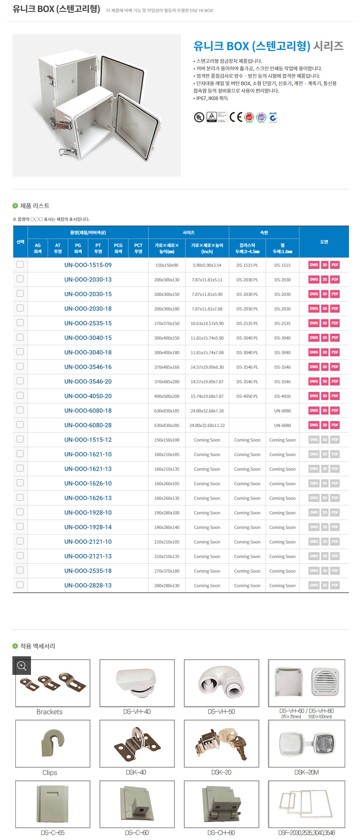
Task: Download PDF for UN-OOO-3546-16
Action: [x=335, y=367]
